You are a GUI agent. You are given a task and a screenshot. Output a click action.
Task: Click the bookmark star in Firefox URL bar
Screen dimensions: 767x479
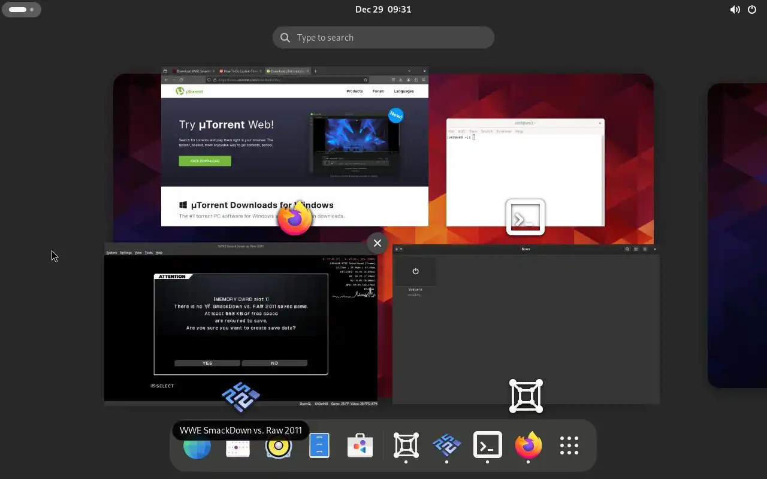(366, 80)
